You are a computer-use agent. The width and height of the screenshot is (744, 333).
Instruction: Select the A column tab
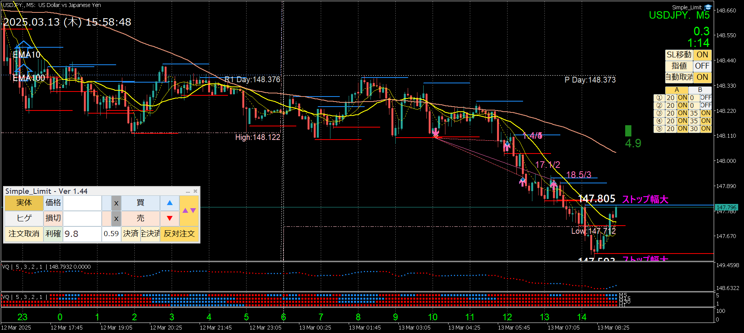coord(676,90)
